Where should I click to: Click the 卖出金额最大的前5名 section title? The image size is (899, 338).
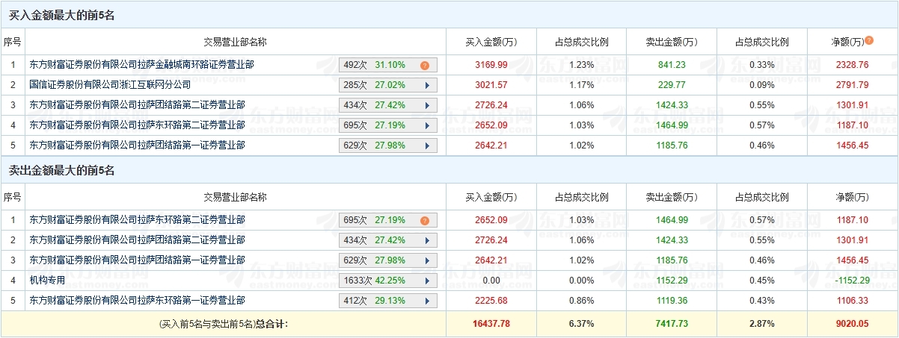point(61,170)
